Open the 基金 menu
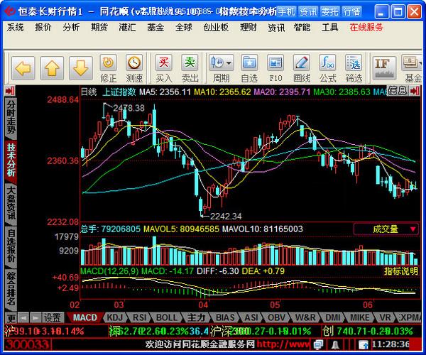The width and height of the screenshot is (426, 355). coord(155,28)
